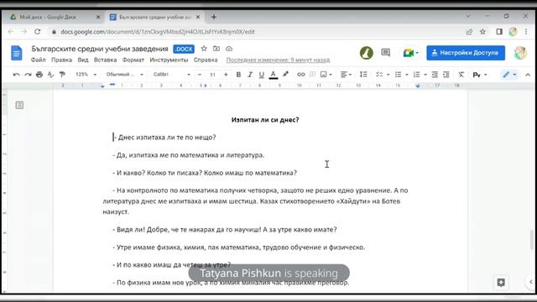Click the checklist icon
The width and height of the screenshot is (537, 302).
(379, 75)
